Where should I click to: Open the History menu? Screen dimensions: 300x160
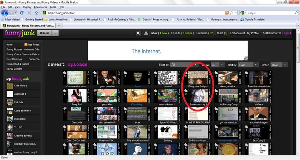(27, 7)
